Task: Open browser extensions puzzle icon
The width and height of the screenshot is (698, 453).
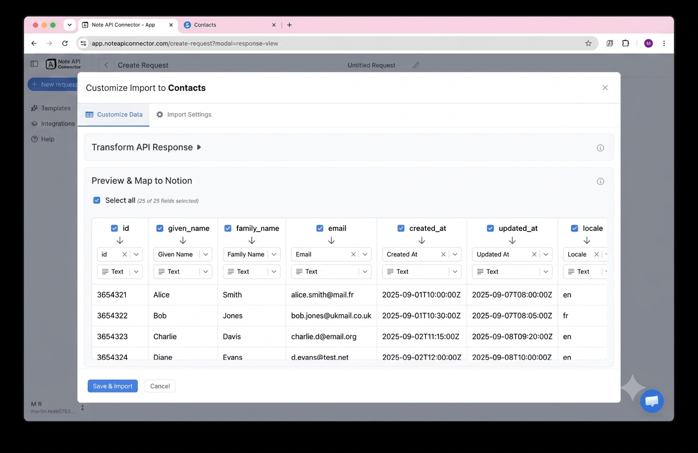Action: click(x=626, y=44)
